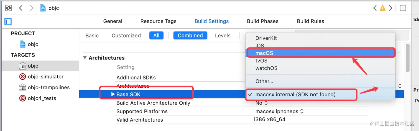Viewport: 419px width, 131px height.
Task: Open the related items grid icon
Action: click(x=9, y=8)
